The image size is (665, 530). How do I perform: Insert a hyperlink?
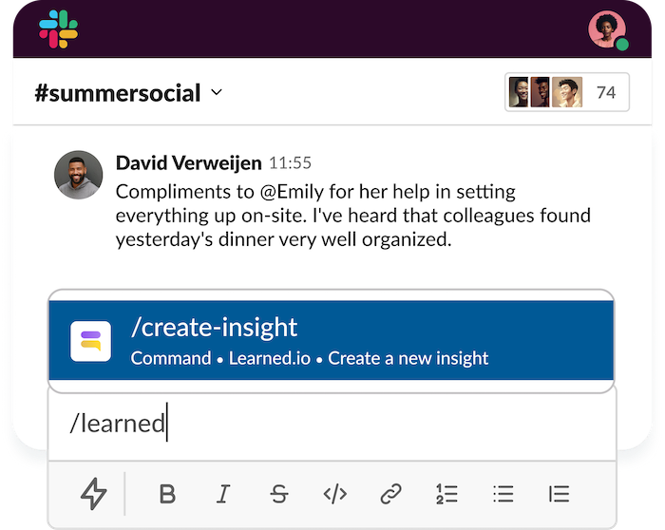[x=391, y=493]
